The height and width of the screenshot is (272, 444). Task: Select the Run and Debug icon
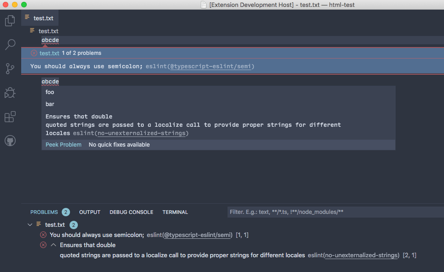(9, 93)
